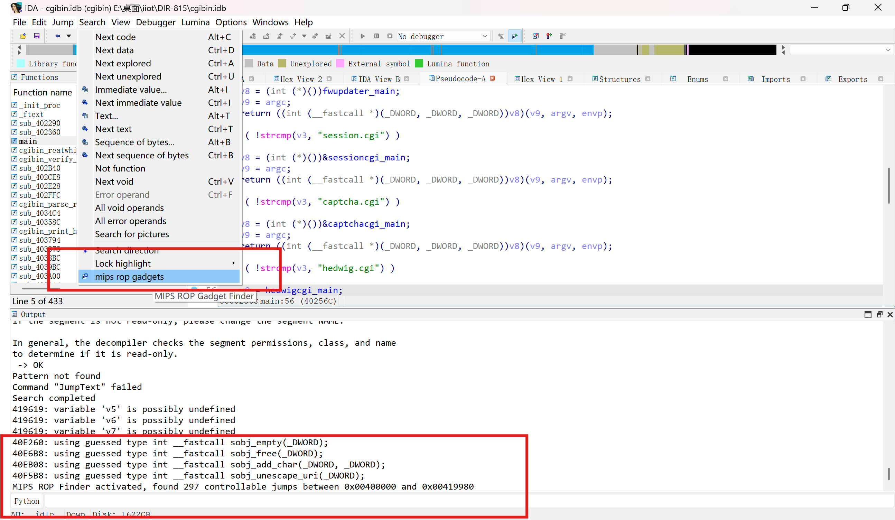The width and height of the screenshot is (895, 520).
Task: Terminate the process with the Stop button
Action: [390, 36]
